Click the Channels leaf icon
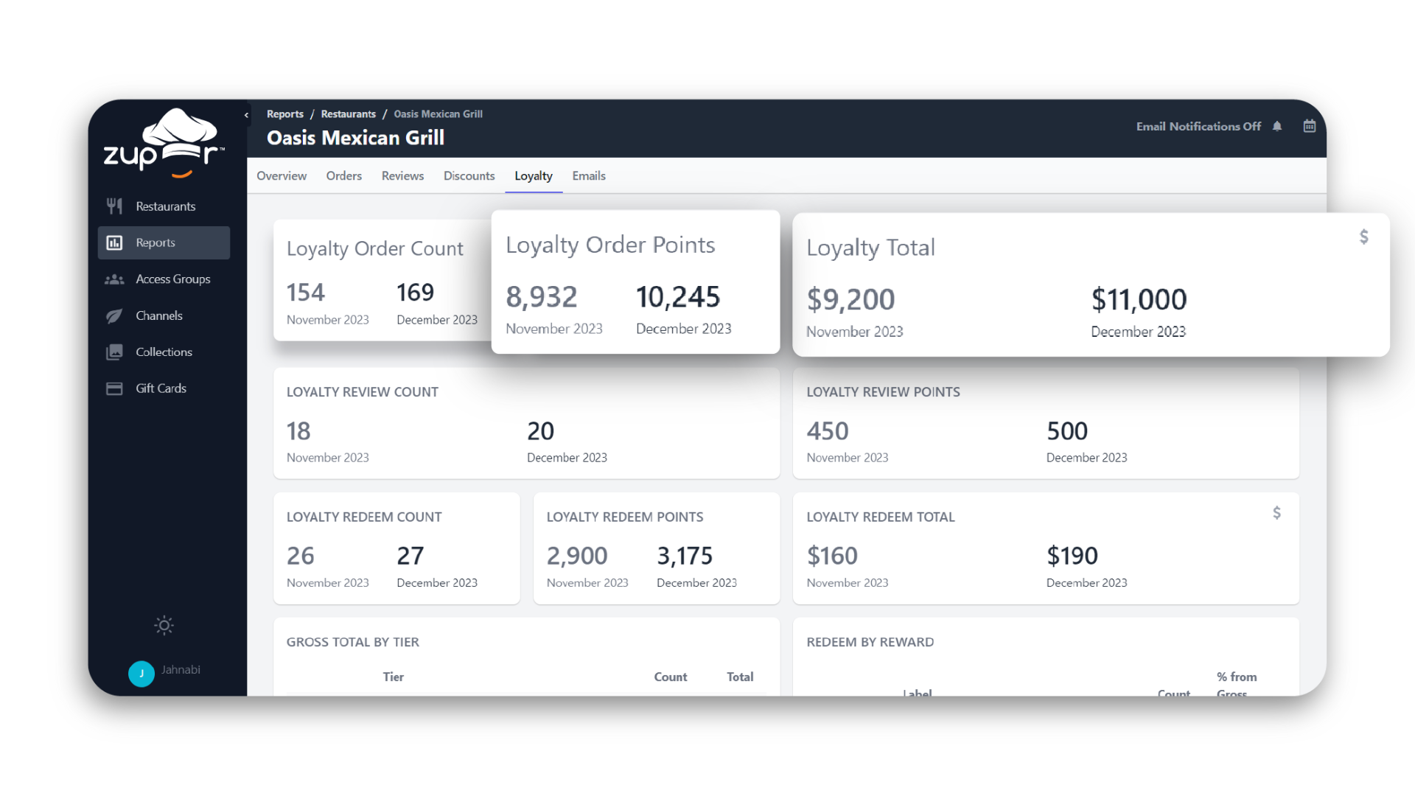The height and width of the screenshot is (796, 1415). pos(114,315)
